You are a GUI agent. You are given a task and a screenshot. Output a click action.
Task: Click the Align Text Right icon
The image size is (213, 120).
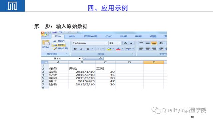(154, 49)
